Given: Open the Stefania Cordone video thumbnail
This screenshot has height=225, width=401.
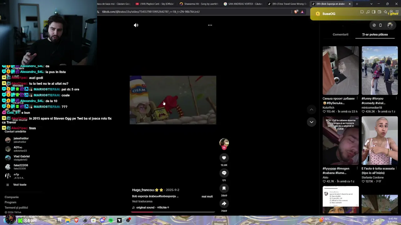Looking at the screenshot, I should click(x=380, y=141).
